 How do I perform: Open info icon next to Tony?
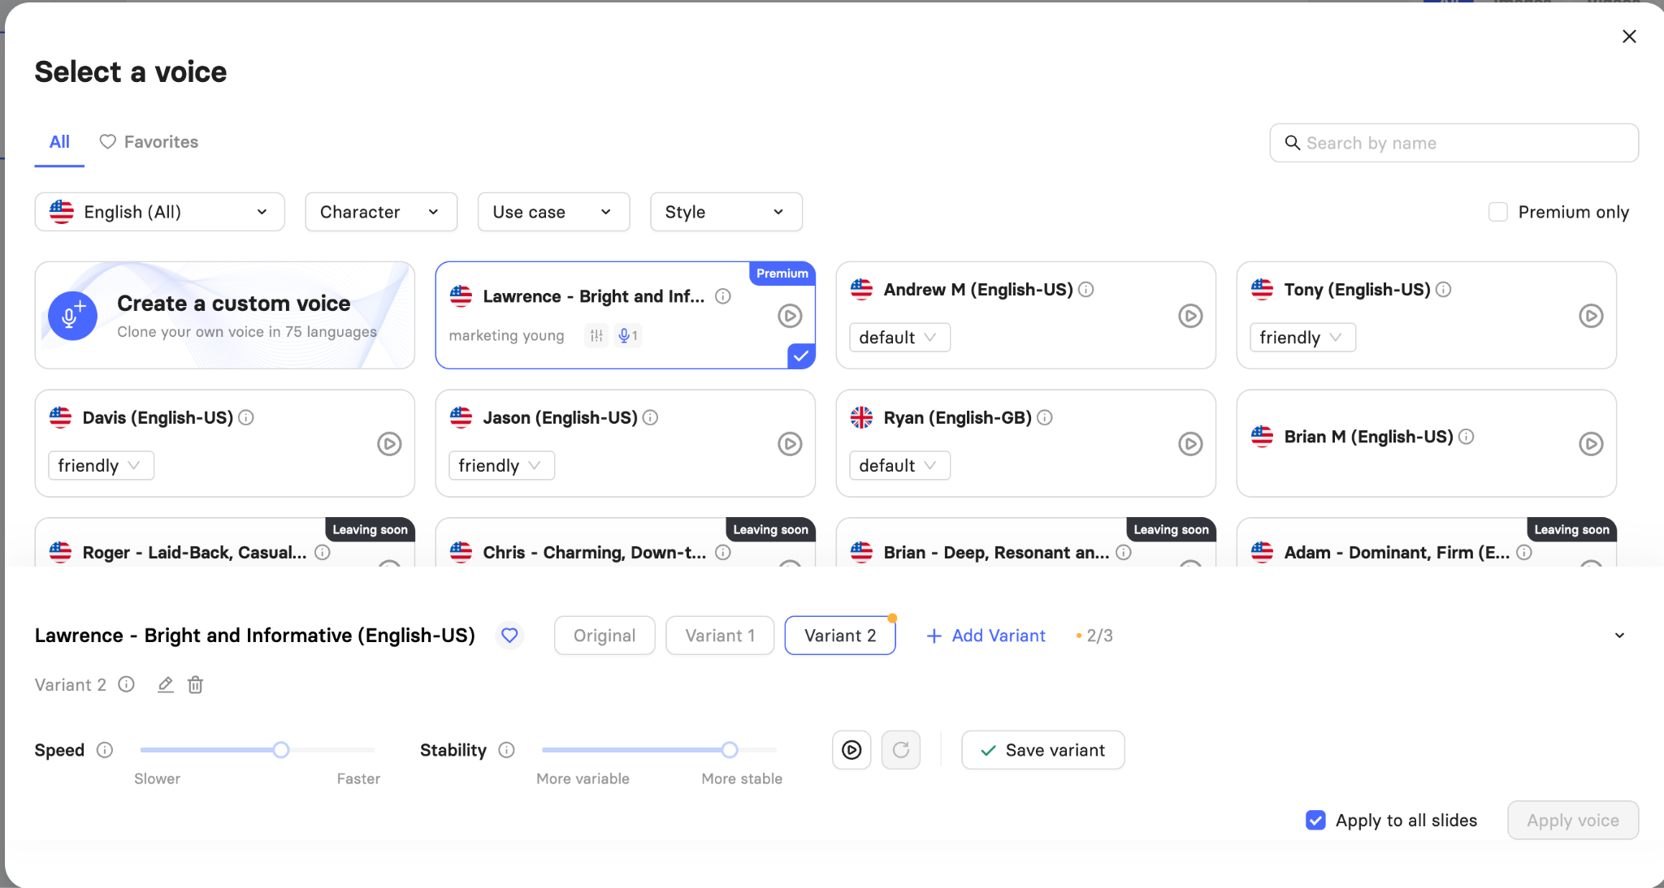click(x=1443, y=289)
